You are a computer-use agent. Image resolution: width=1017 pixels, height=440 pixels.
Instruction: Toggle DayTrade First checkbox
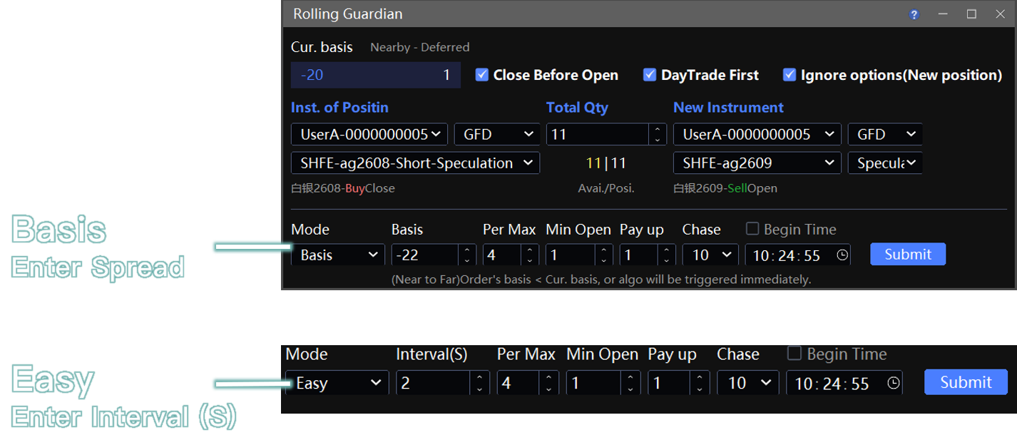pos(649,74)
